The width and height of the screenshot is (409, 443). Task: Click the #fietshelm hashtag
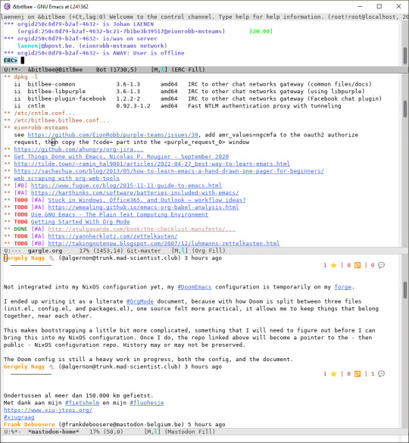click(x=82, y=403)
